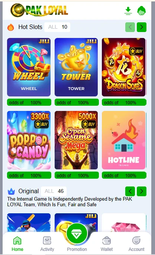Launch the Dragon Soars slot
This screenshot has width=155, height=255.
(123, 67)
